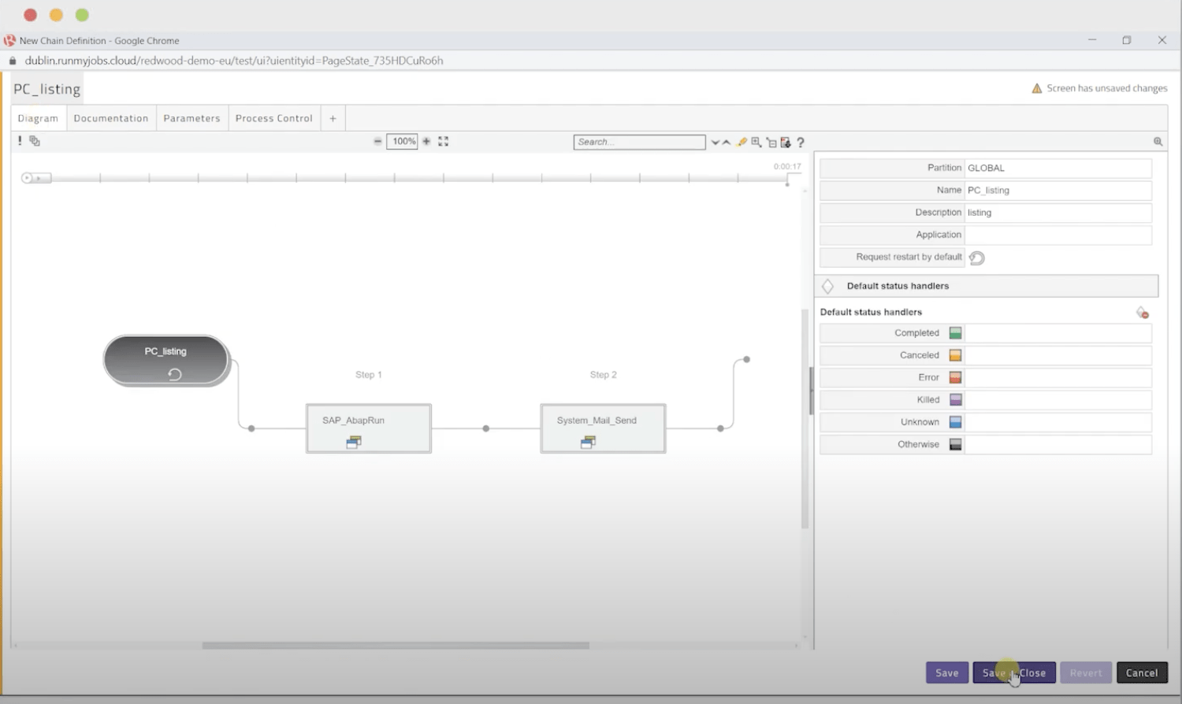Open the Completed status handler color selector
The width and height of the screenshot is (1182, 704).
(x=955, y=332)
